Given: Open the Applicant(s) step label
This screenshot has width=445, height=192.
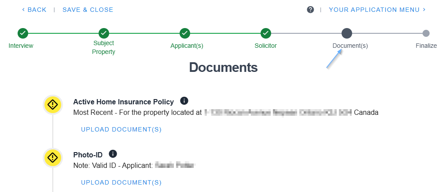Looking at the screenshot, I should (187, 46).
